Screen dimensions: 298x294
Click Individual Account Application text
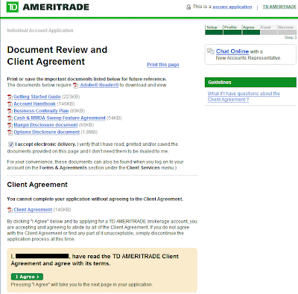coord(40,31)
